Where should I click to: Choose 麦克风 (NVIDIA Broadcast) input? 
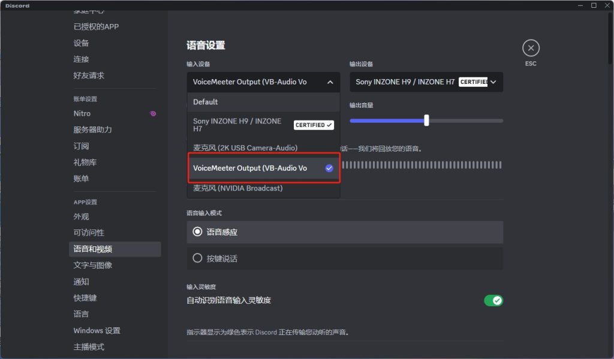263,188
